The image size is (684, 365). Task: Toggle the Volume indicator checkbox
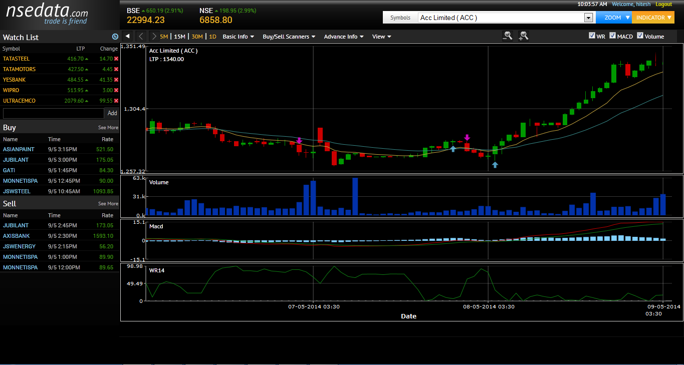[640, 36]
